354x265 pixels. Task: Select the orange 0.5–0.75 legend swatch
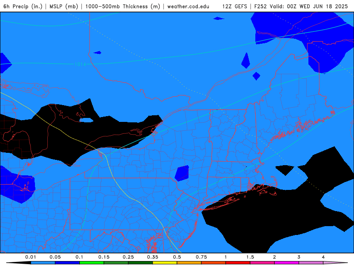(189, 263)
